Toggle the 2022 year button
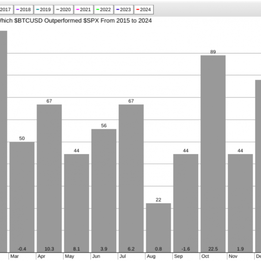Viewport: 261px width, 261px height. pos(104,10)
